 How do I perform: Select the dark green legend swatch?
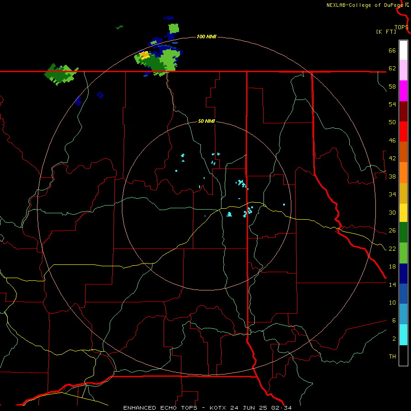tap(403, 232)
